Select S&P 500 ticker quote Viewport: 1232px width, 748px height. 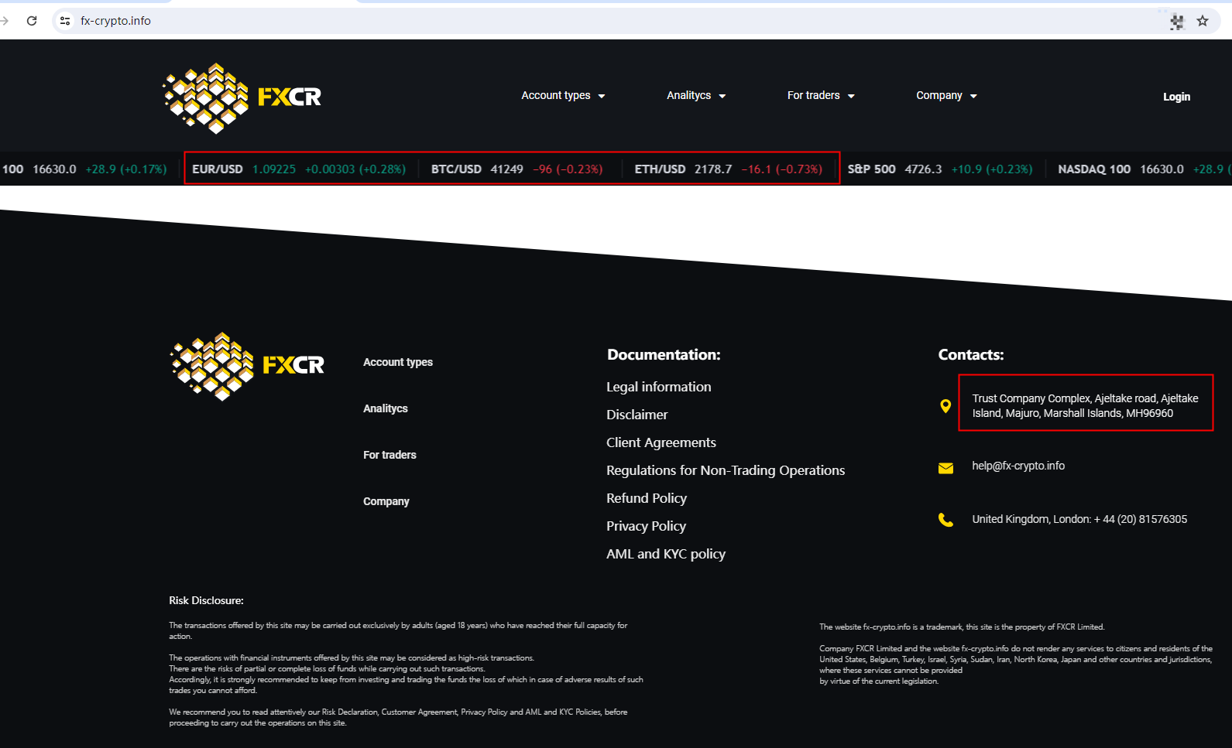[940, 169]
